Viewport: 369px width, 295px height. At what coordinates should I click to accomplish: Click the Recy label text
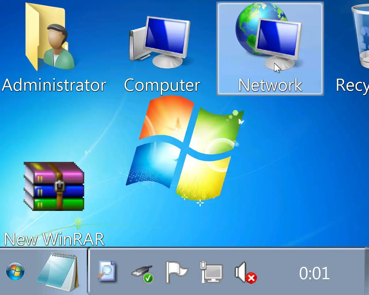coord(352,86)
